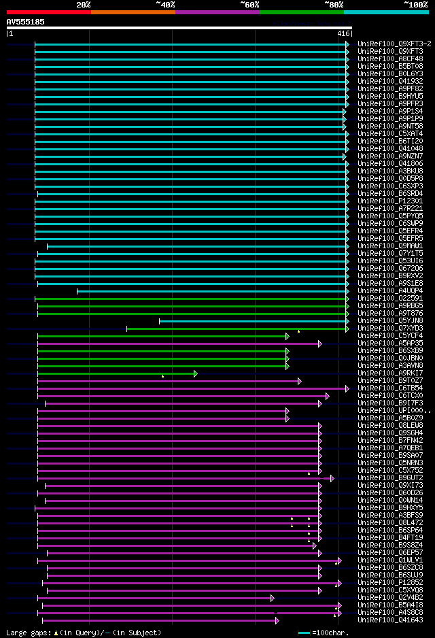
Task: Click the UniRef100_B9HXY5 label
Action: pyautogui.click(x=390, y=508)
